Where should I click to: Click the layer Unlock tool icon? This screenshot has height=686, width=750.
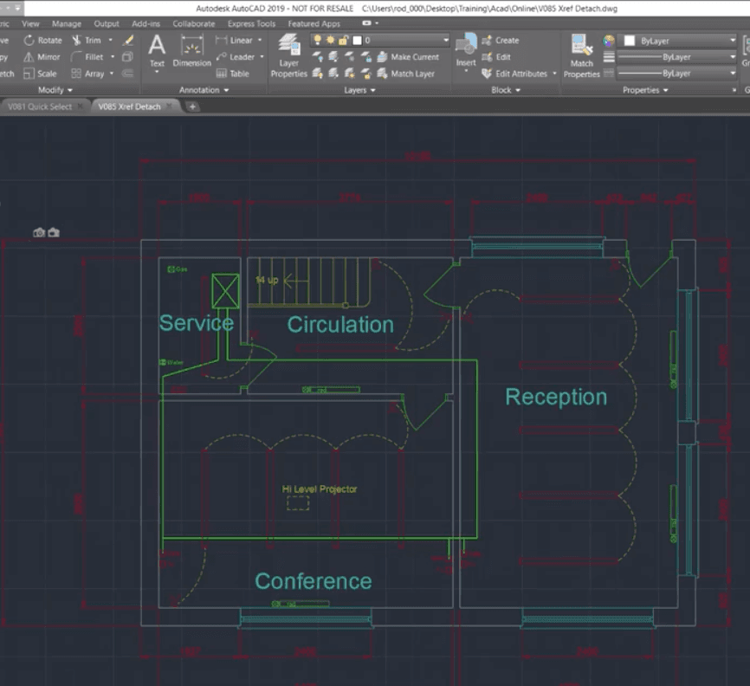(366, 74)
